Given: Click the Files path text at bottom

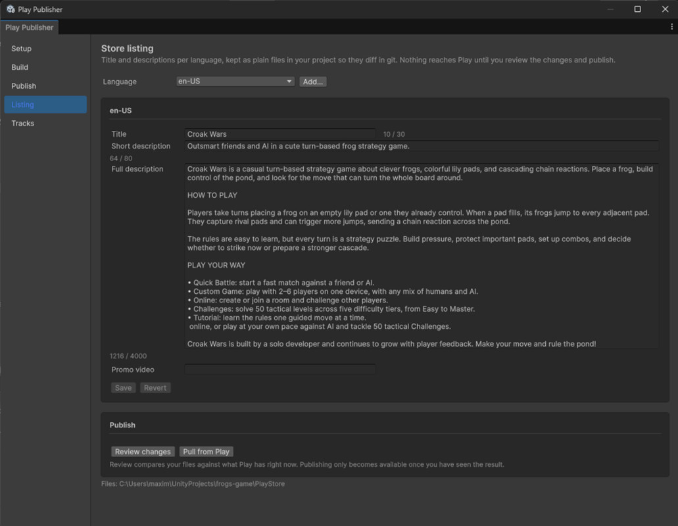Looking at the screenshot, I should [x=193, y=484].
